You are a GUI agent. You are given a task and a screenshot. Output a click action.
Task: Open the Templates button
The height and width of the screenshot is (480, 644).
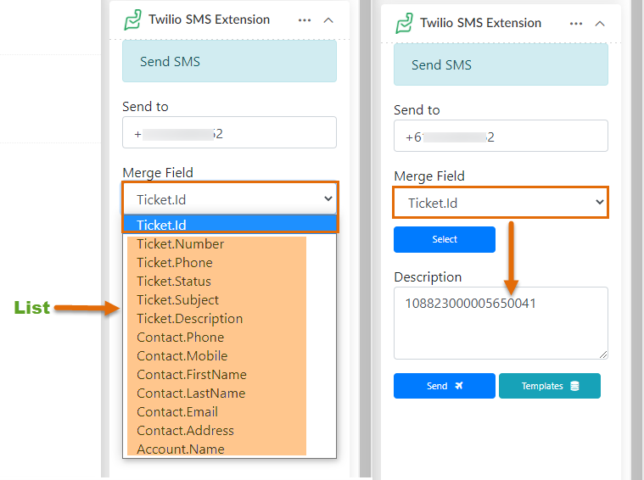[x=550, y=386]
